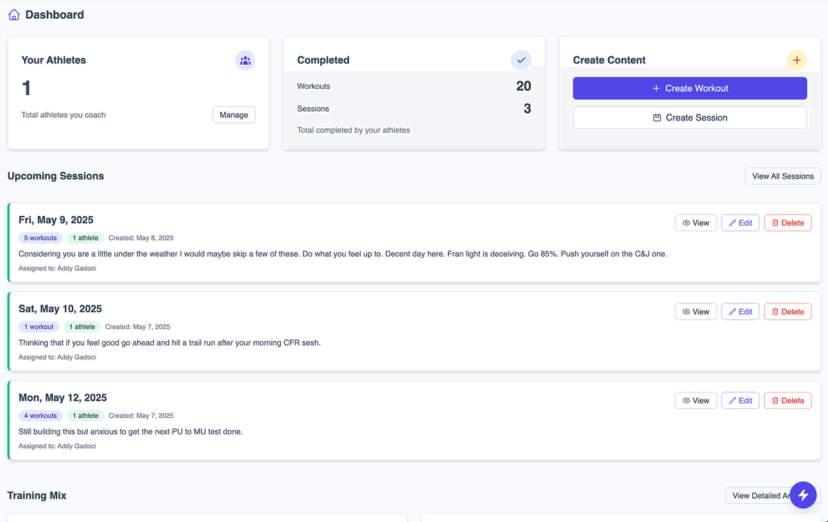Click 'Total athletes you coach' text
Image resolution: width=828 pixels, height=522 pixels.
[63, 115]
